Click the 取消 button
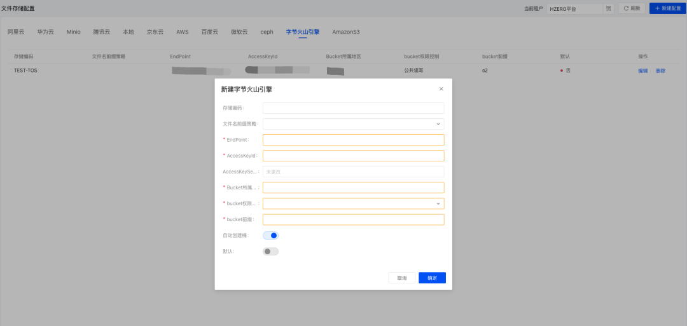Screen dimensions: 687x326 point(401,278)
